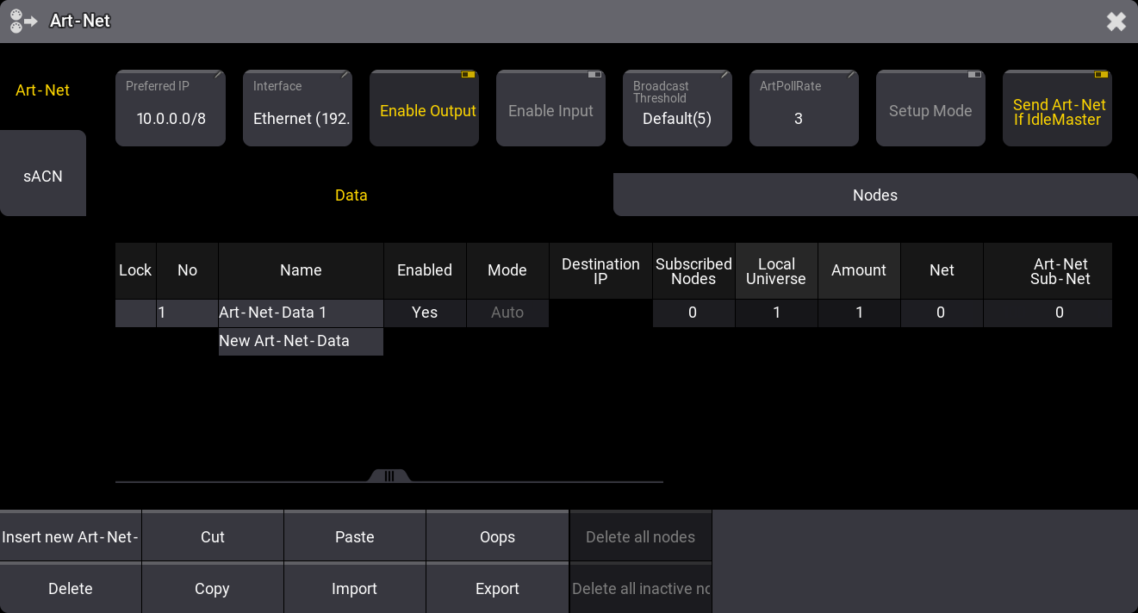The height and width of the screenshot is (613, 1138).
Task: Toggle Enable Input
Action: (550, 108)
